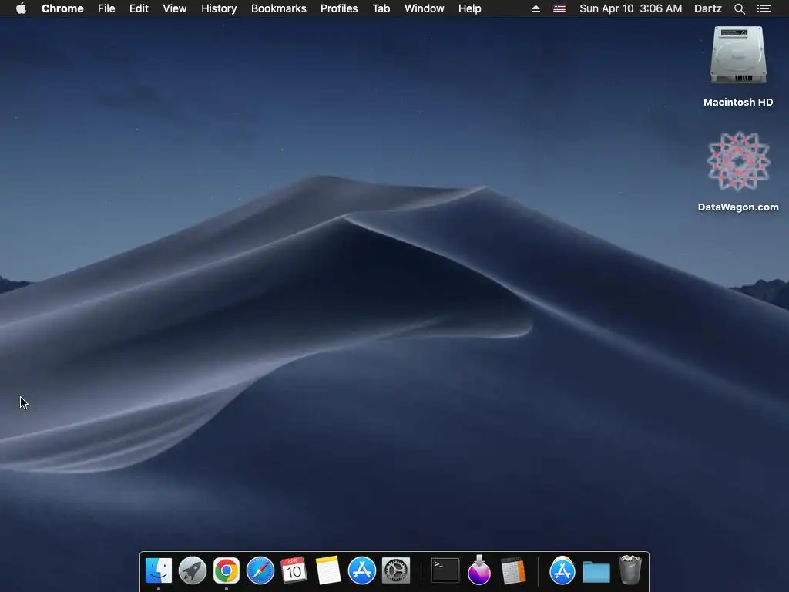Click the eject icon in menu bar

coord(536,8)
